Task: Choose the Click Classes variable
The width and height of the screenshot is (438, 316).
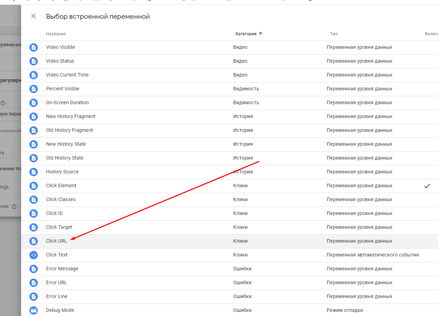Action: tap(61, 199)
